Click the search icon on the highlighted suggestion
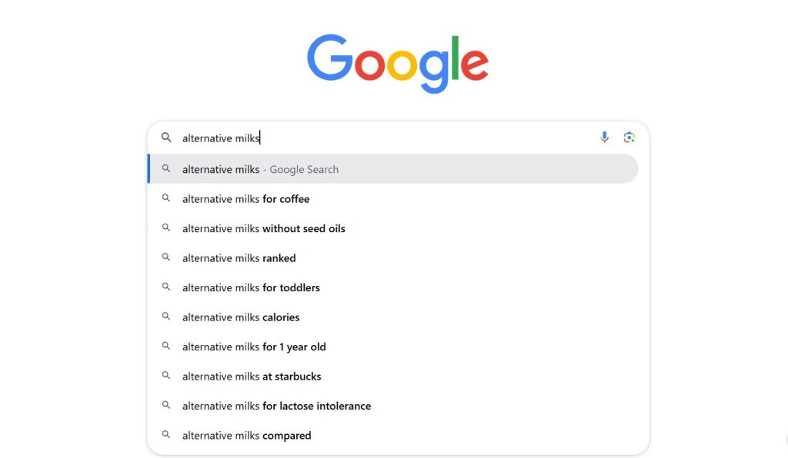Image resolution: width=788 pixels, height=458 pixels. 166,169
